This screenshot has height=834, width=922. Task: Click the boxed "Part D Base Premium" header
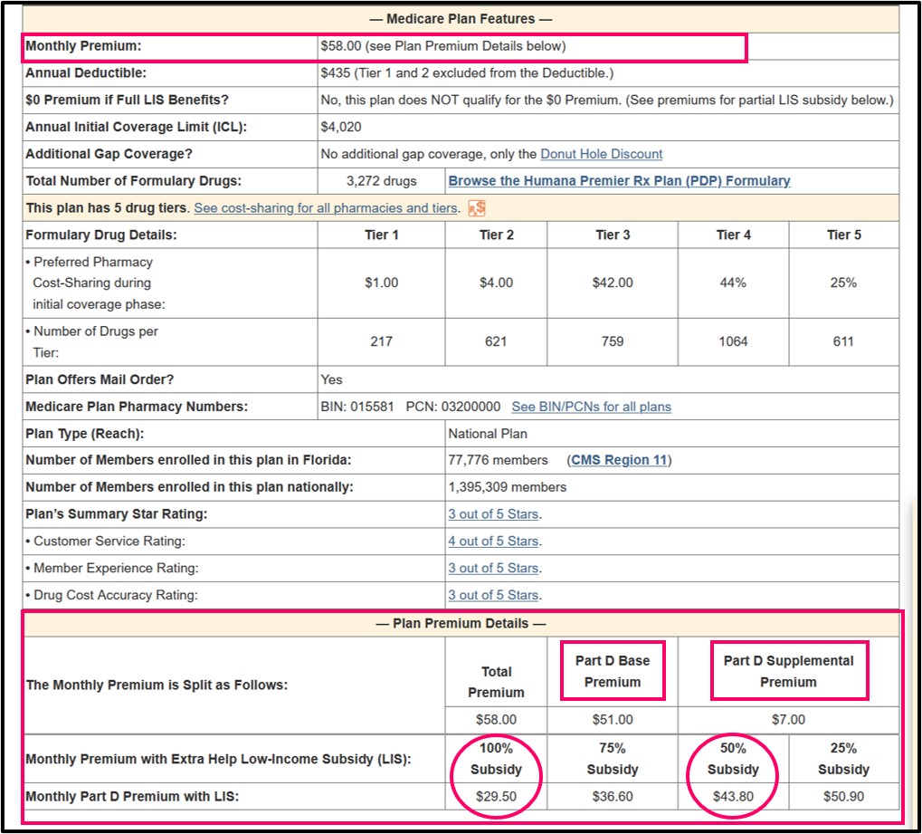[613, 670]
